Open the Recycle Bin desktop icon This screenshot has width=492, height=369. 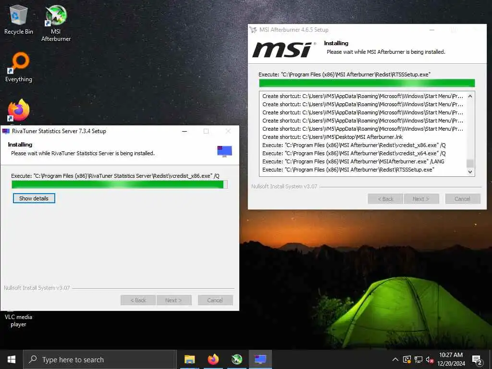(x=19, y=20)
